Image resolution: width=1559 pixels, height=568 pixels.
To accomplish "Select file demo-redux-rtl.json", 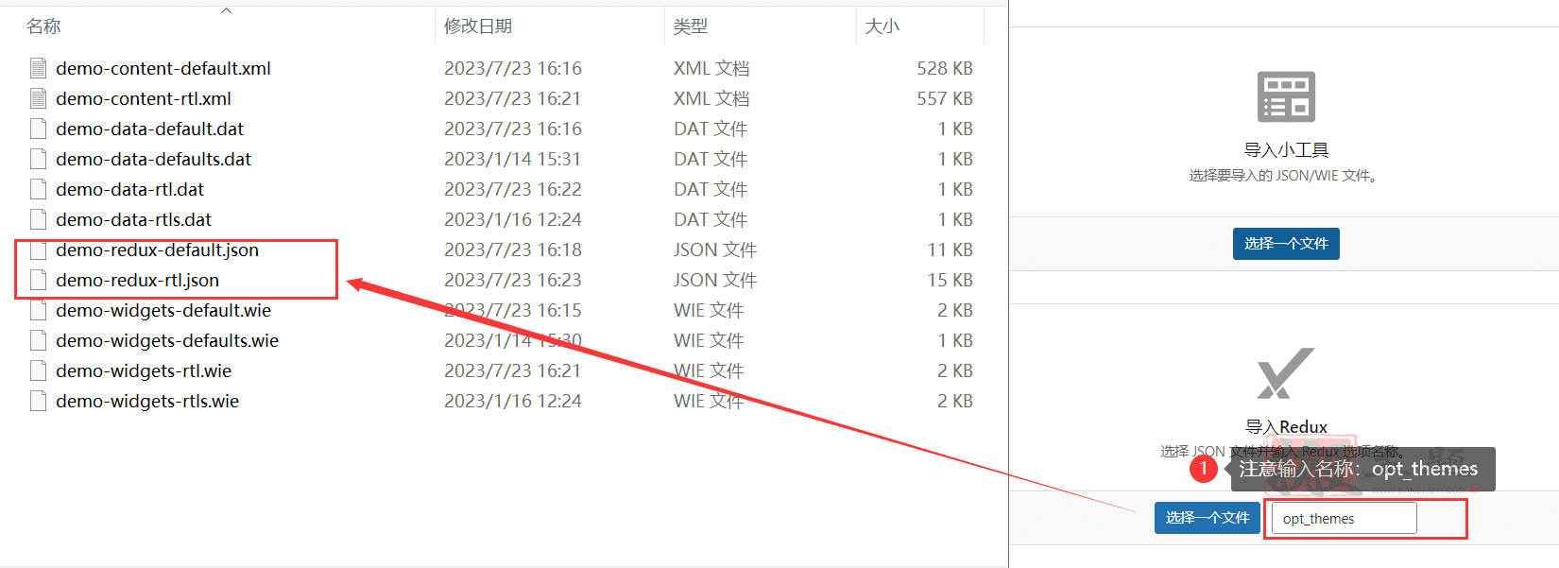I will [x=137, y=280].
